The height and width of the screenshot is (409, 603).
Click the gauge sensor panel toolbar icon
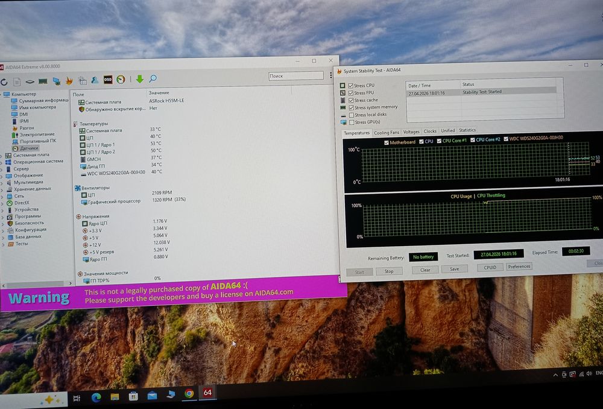pos(121,79)
